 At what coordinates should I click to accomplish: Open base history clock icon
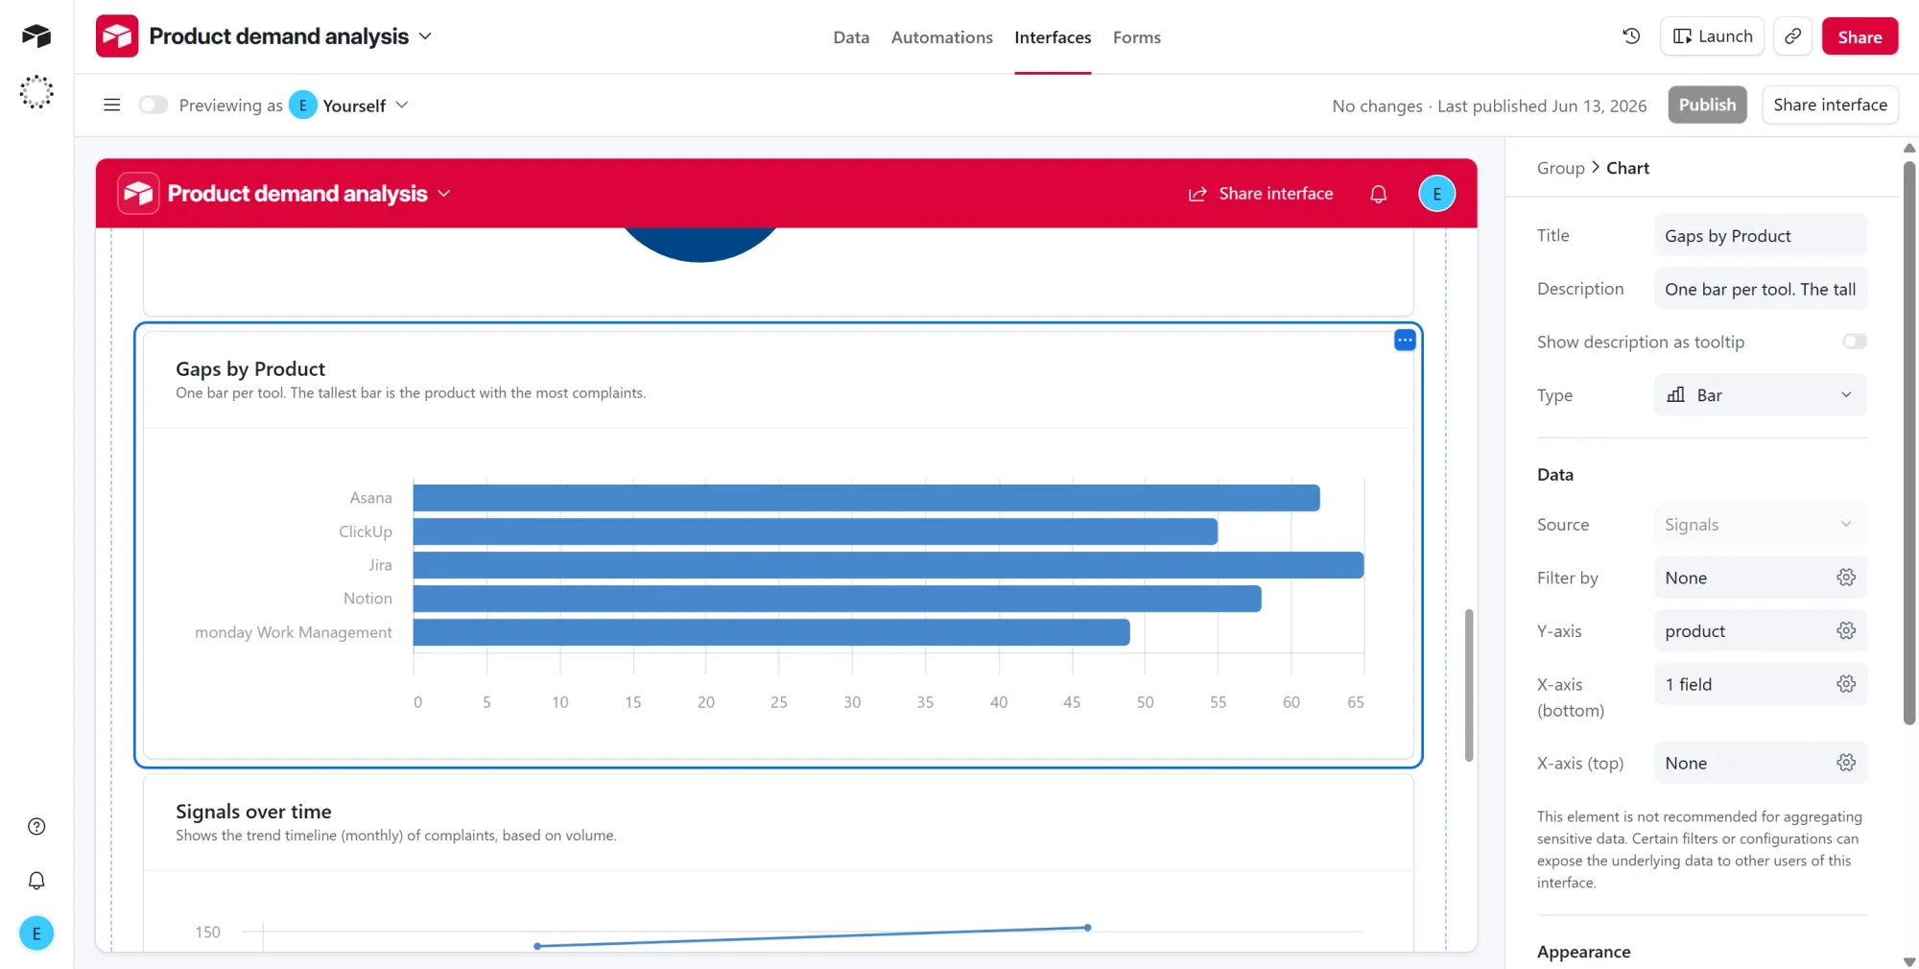[x=1631, y=36]
